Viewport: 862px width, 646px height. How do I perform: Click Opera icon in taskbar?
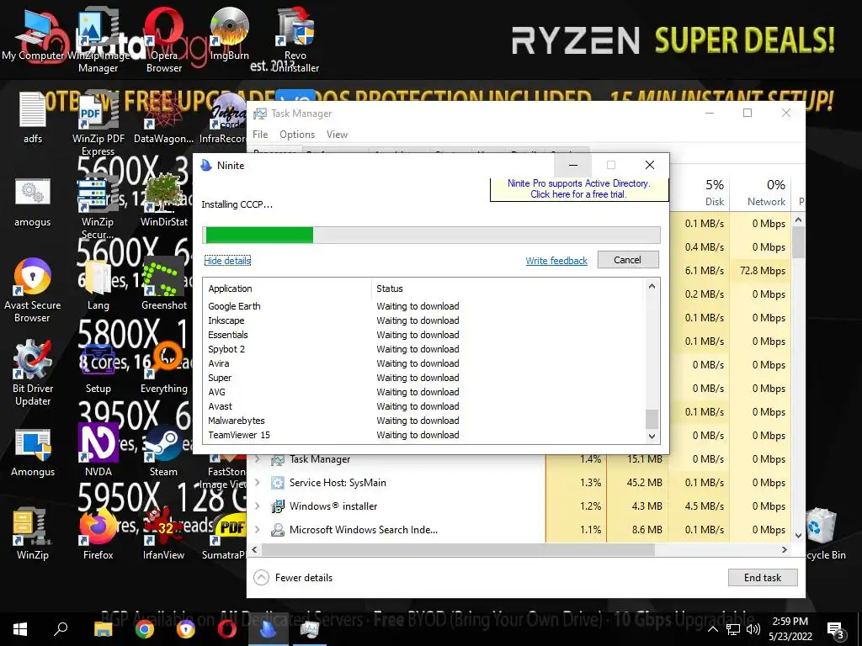coord(226,629)
